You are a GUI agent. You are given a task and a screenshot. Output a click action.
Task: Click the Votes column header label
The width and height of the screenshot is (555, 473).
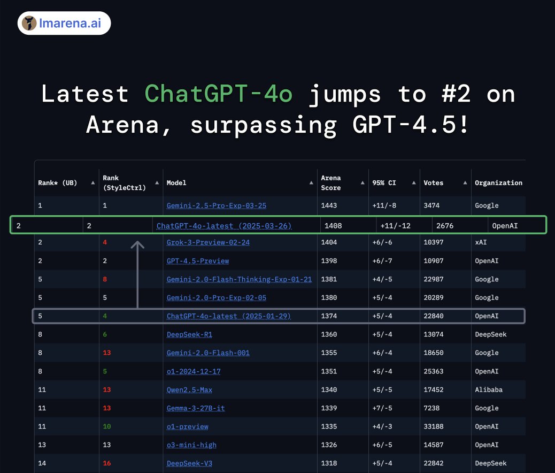(434, 182)
